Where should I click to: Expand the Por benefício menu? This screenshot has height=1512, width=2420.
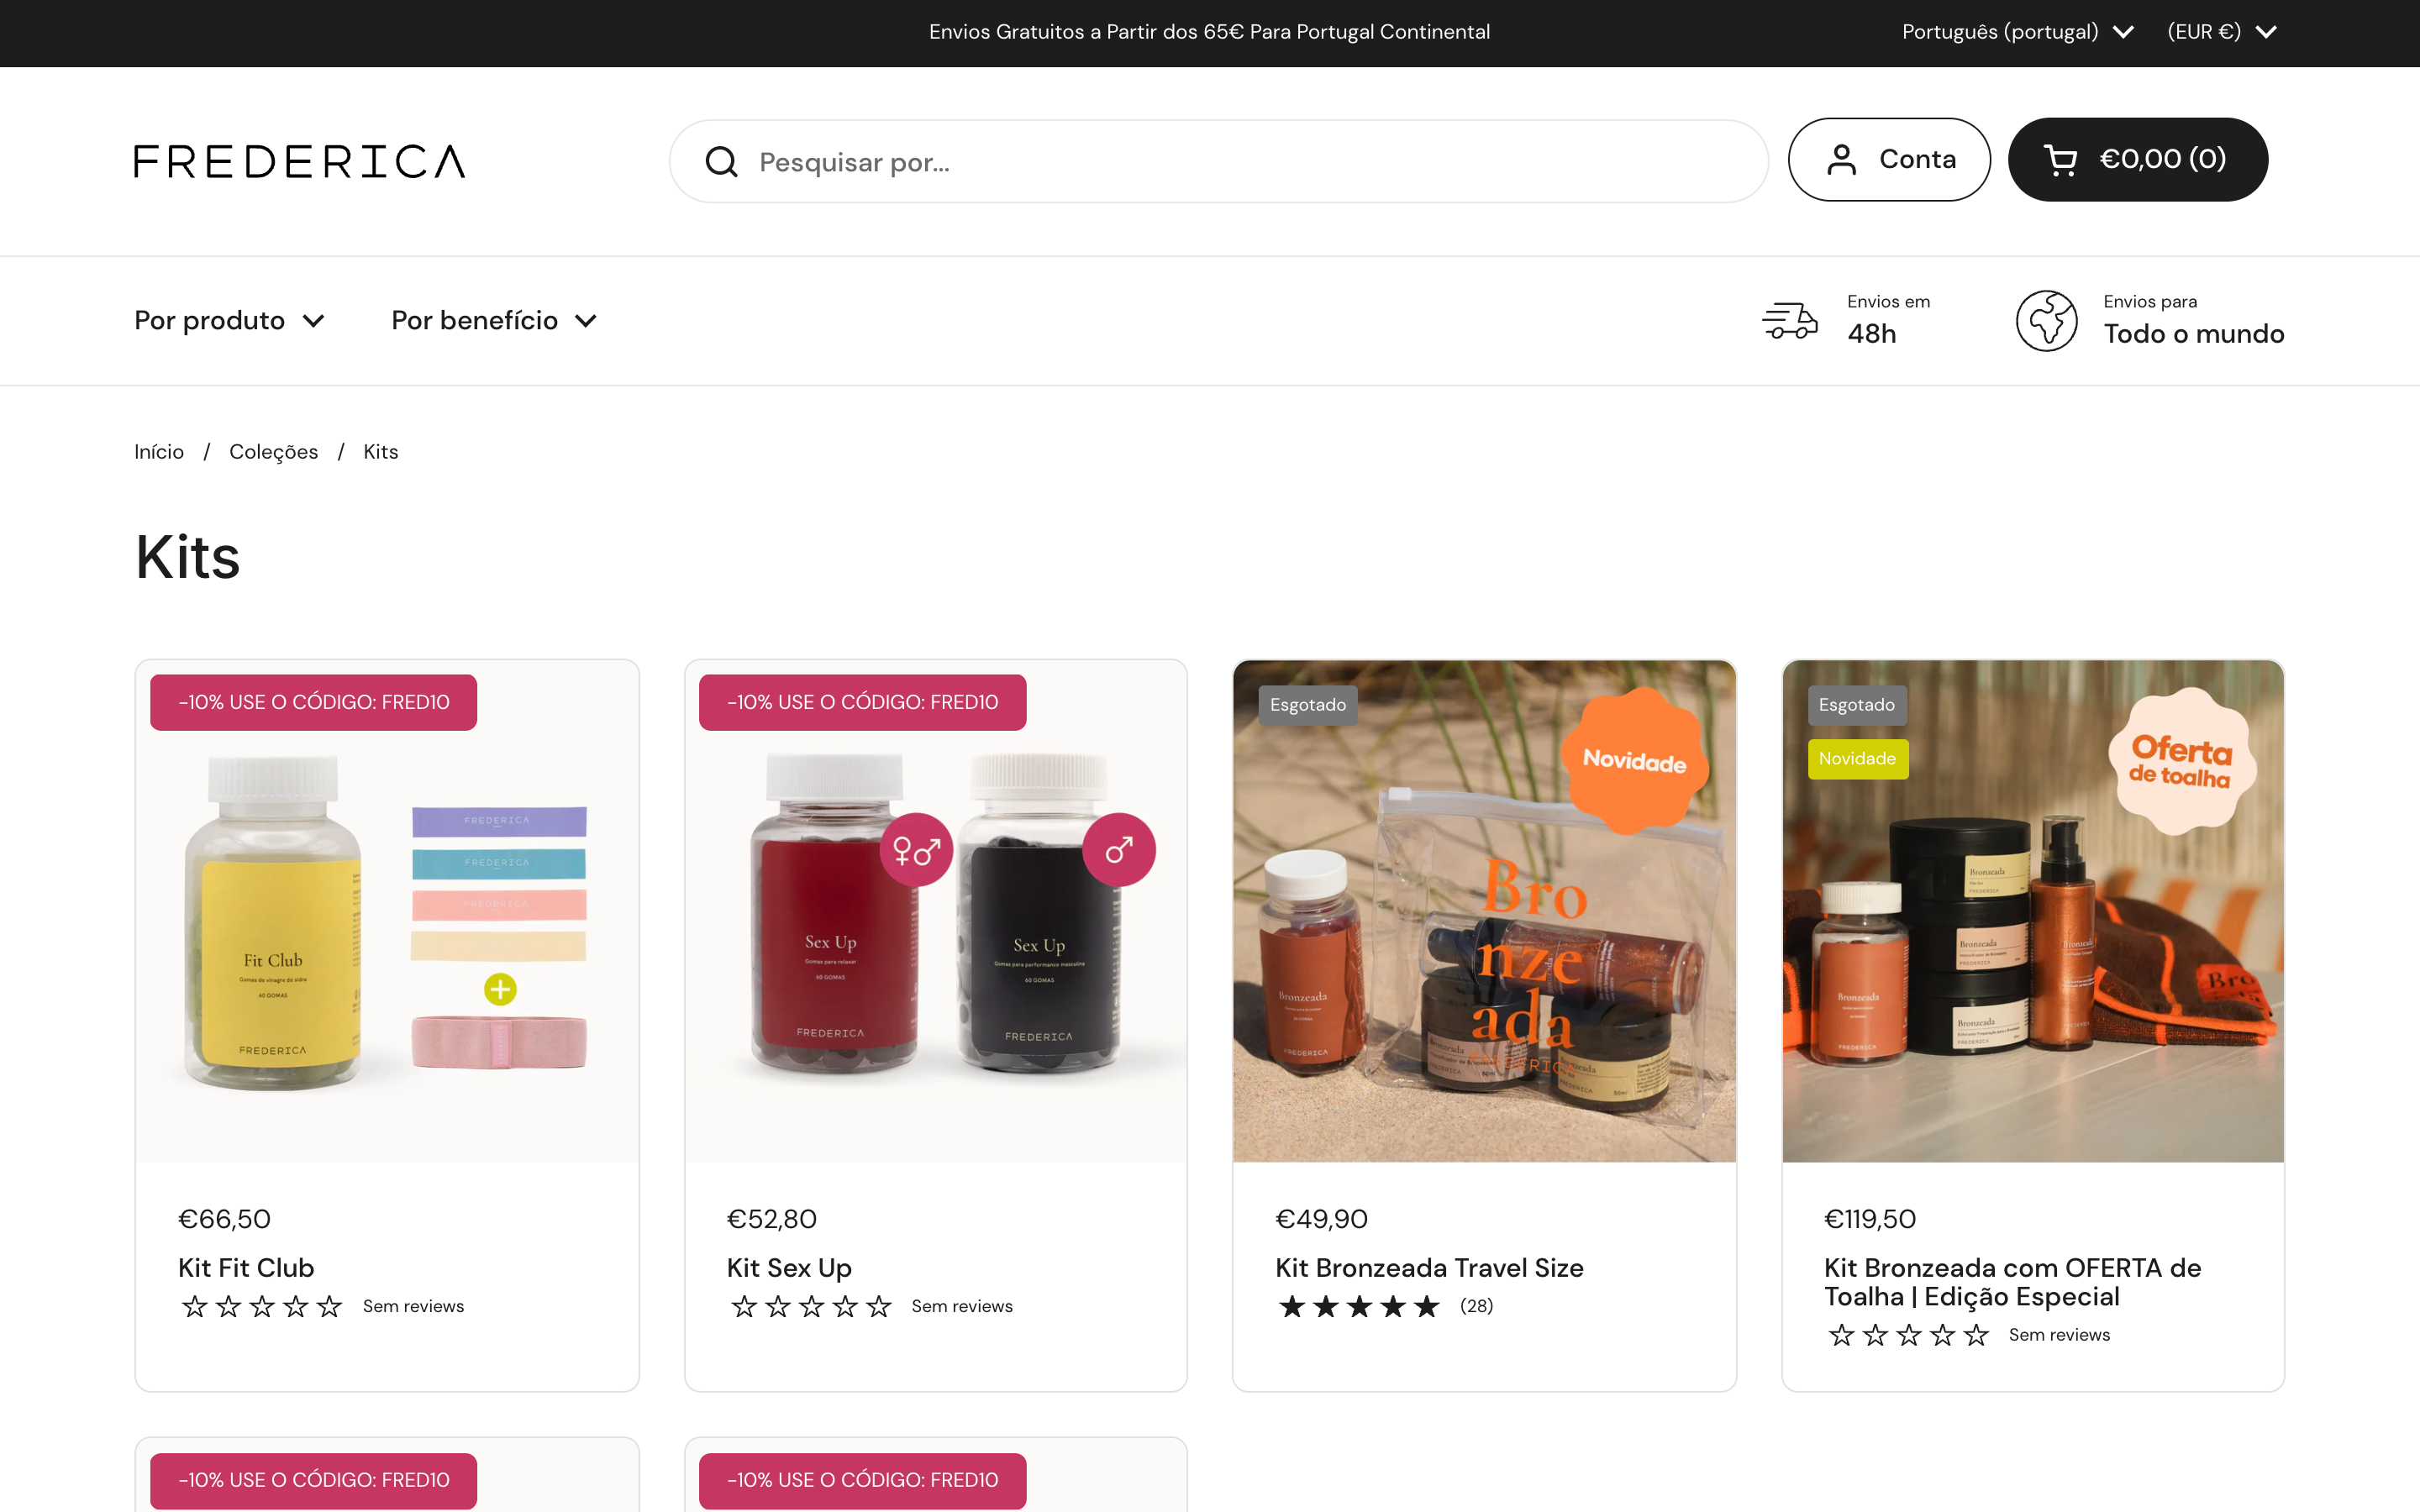[494, 321]
